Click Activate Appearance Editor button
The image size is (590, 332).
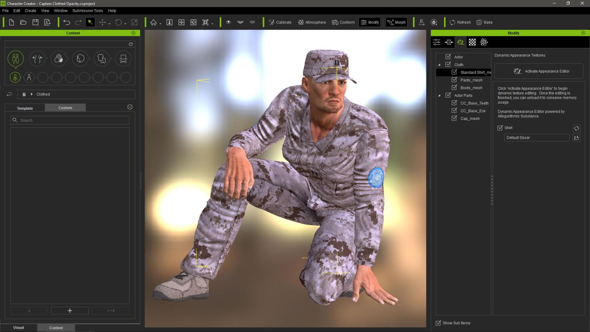[539, 71]
